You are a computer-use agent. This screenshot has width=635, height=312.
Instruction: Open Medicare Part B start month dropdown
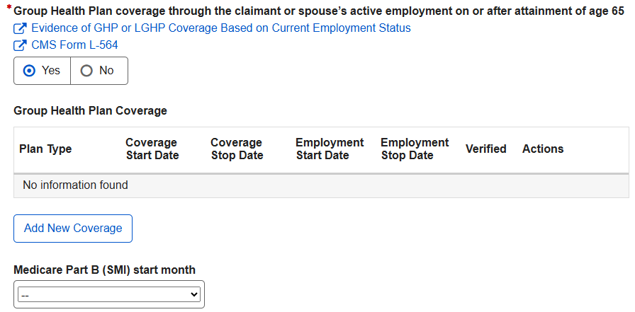[109, 294]
